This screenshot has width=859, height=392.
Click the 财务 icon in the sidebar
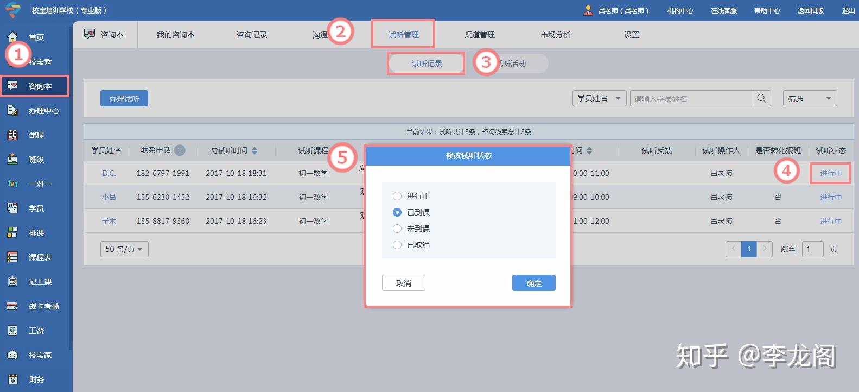12,379
